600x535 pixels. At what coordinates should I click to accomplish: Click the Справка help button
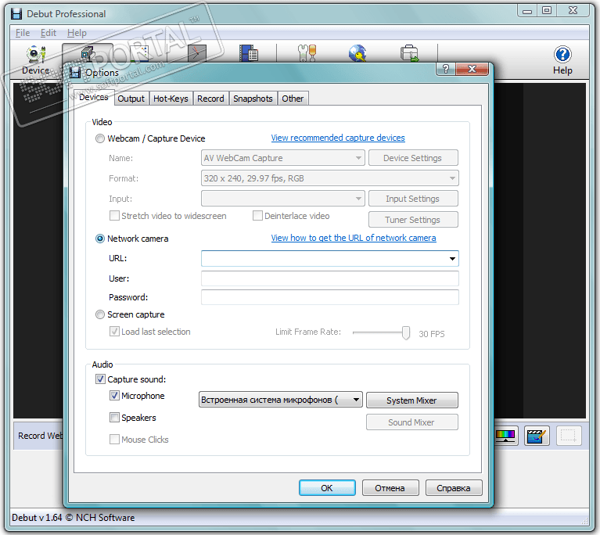(454, 488)
